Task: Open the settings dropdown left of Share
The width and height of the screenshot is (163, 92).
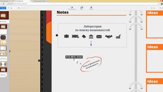Action: (146, 8)
